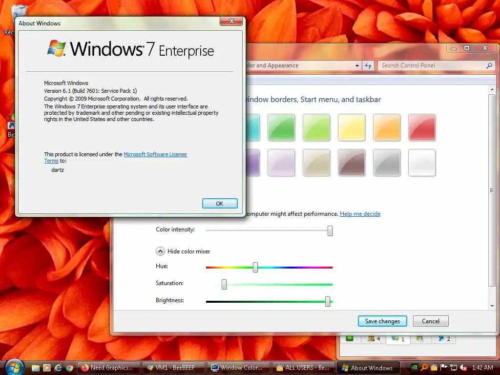Cancel the Window Color changes

431,321
